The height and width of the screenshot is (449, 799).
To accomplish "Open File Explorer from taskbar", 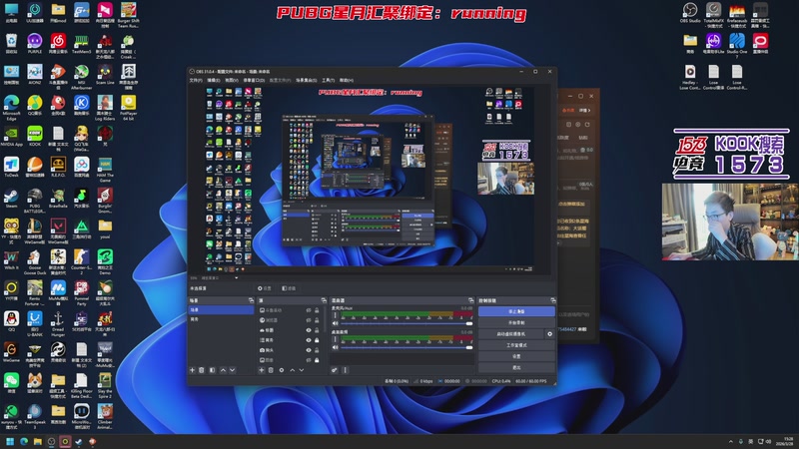I will [38, 441].
